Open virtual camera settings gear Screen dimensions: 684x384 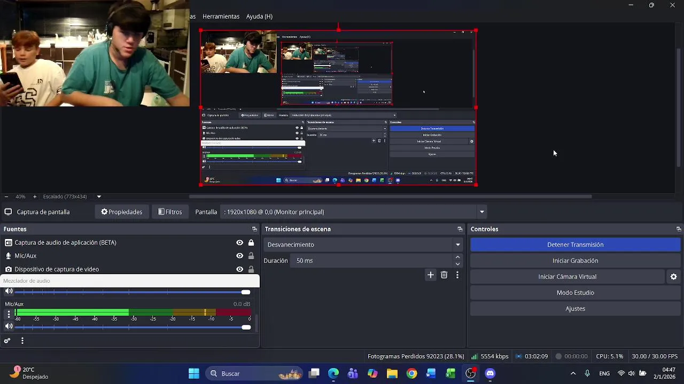tap(673, 277)
